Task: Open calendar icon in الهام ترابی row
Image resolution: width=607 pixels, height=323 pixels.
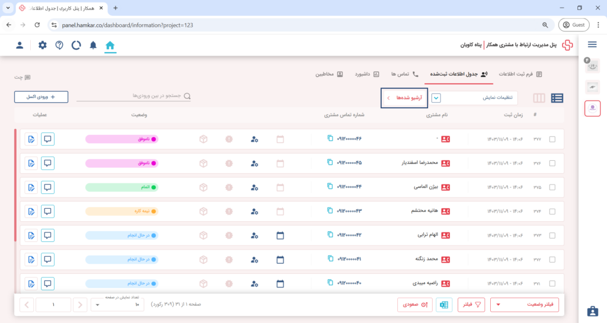Action: (280, 235)
